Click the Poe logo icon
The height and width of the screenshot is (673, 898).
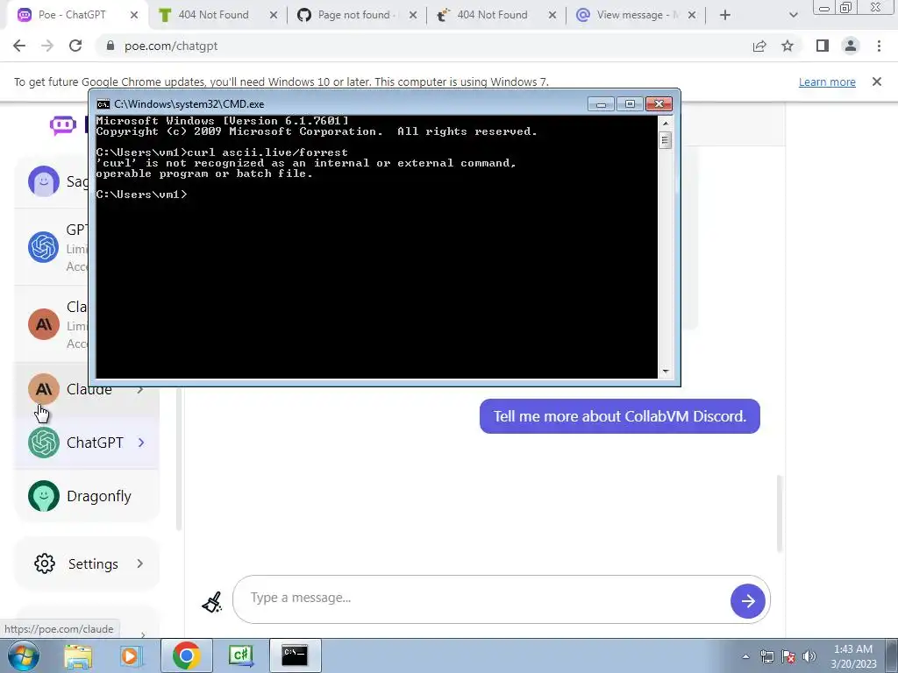(63, 124)
